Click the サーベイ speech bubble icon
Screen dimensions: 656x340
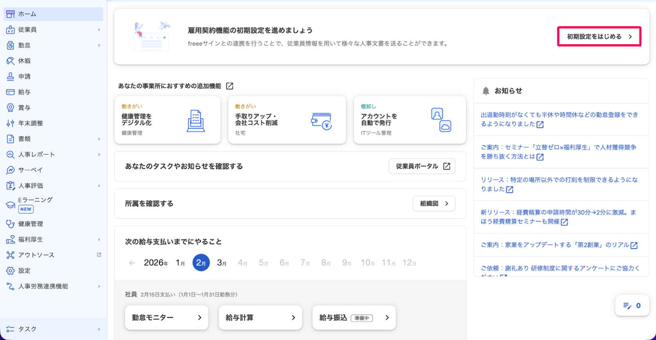point(10,170)
